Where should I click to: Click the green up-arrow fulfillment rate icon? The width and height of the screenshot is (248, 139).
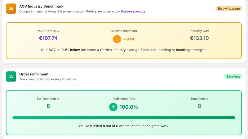[x=113, y=107]
